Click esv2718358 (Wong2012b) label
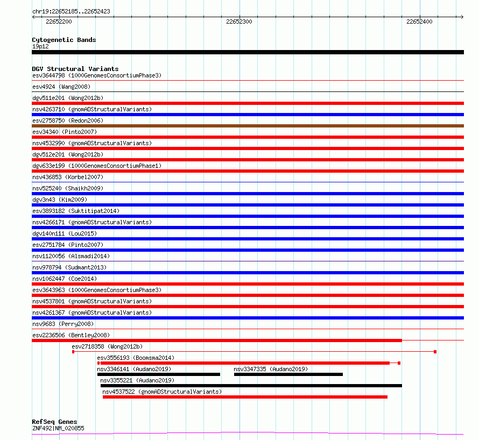Image resolution: width=479 pixels, height=440 pixels. pyautogui.click(x=107, y=346)
